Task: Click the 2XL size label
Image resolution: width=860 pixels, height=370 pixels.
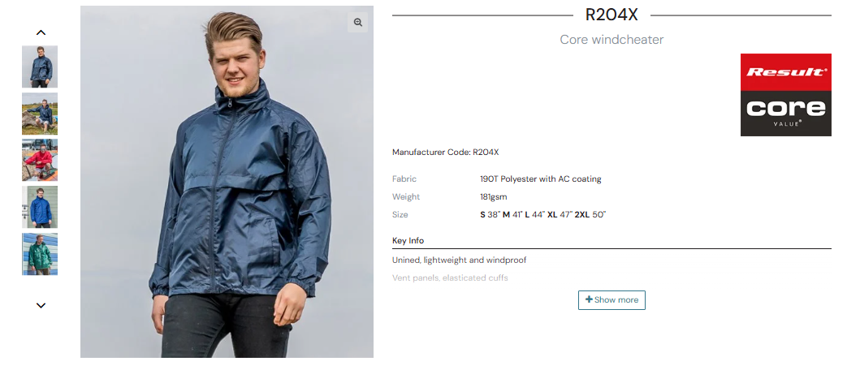Action: [581, 215]
